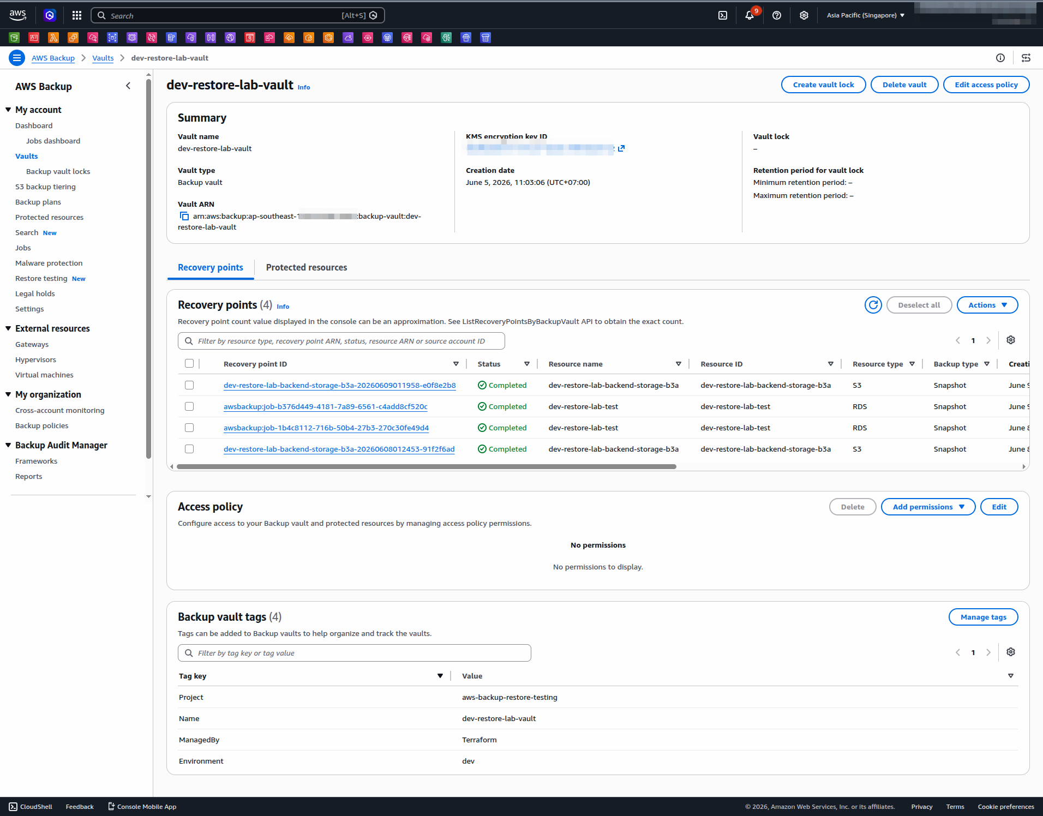Image resolution: width=1043 pixels, height=816 pixels.
Task: Collapse the My account navigation section
Action: [x=8, y=110]
